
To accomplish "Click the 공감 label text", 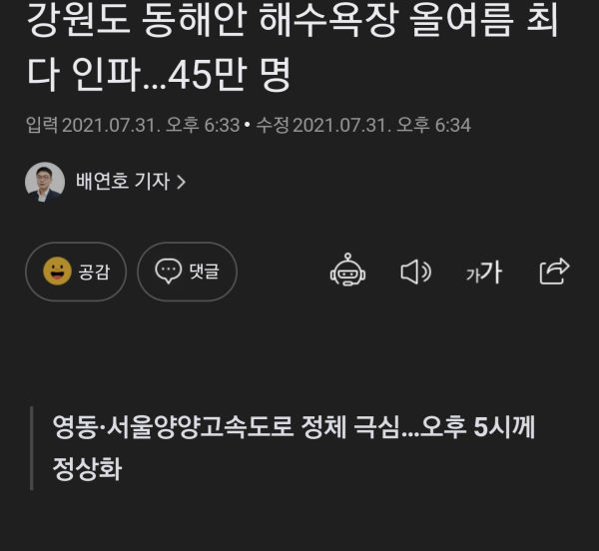I will 94,272.
